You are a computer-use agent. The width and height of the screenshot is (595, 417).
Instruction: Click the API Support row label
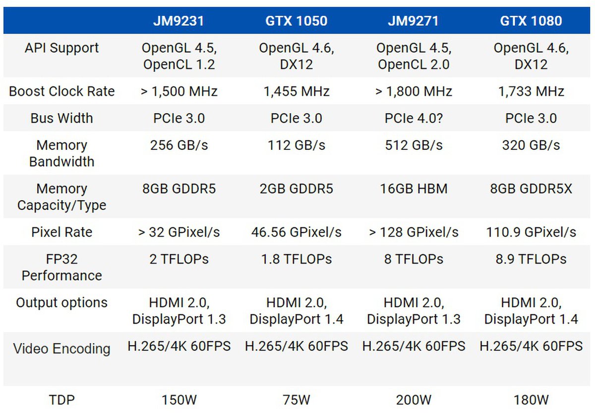tap(62, 48)
